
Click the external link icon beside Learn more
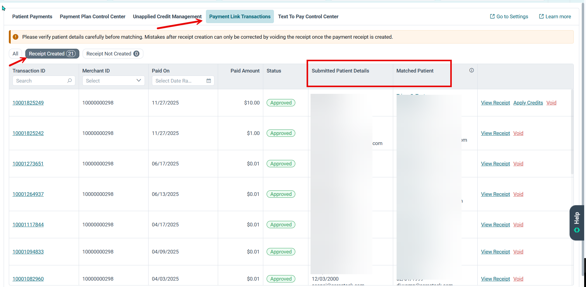(x=541, y=16)
